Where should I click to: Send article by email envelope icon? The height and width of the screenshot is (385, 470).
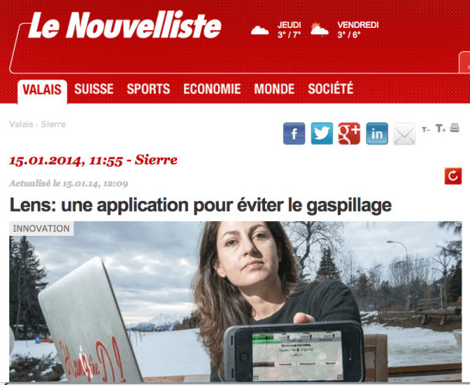(404, 134)
